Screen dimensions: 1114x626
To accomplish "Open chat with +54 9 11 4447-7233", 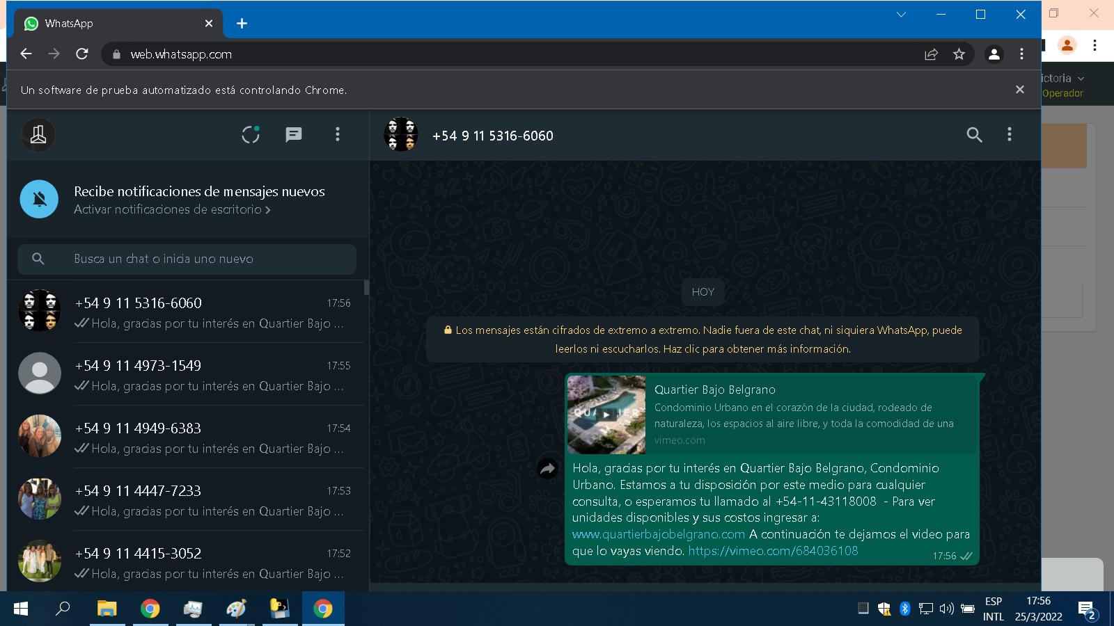I will (x=186, y=499).
